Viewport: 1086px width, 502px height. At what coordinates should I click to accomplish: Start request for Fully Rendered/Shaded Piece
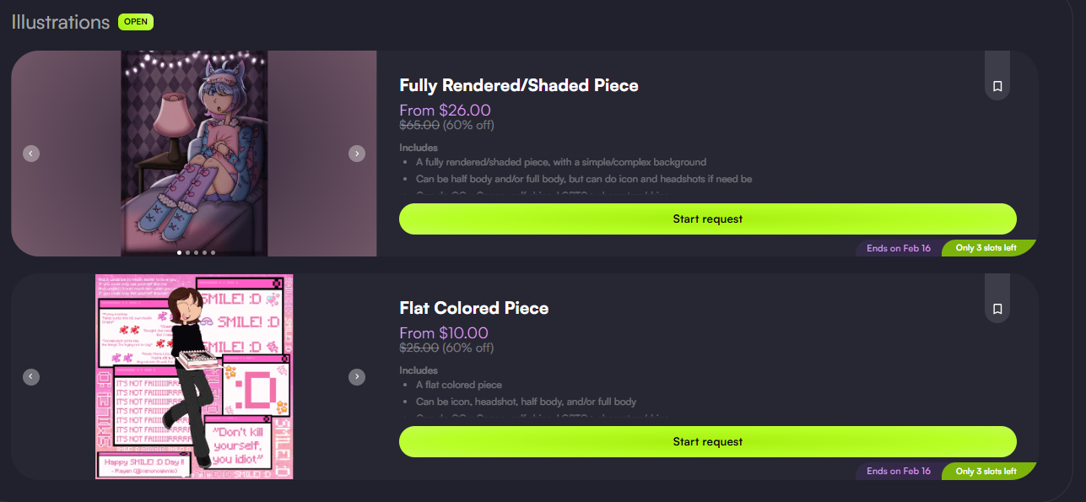[707, 219]
